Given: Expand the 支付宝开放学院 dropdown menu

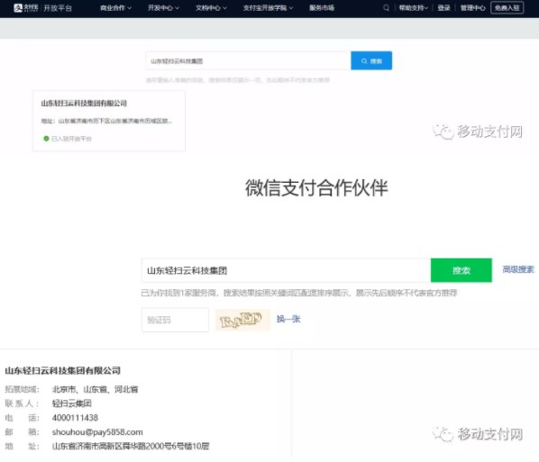Looking at the screenshot, I should click(268, 8).
